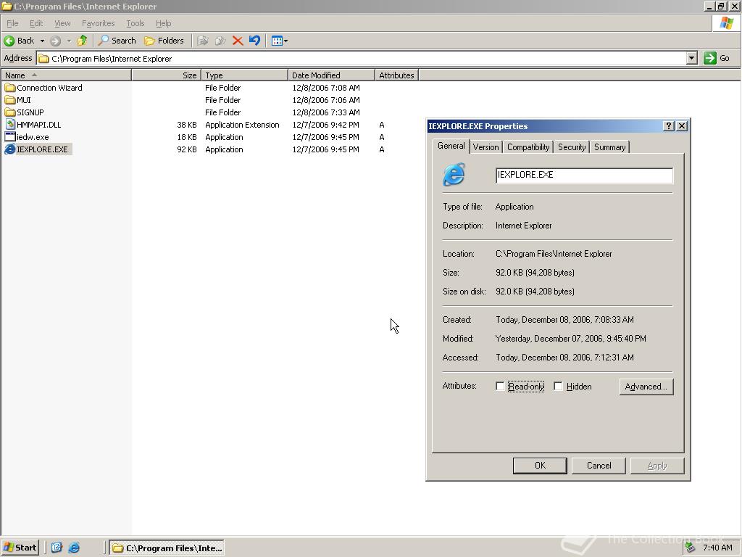Click the red Delete icon in toolbar

(238, 41)
